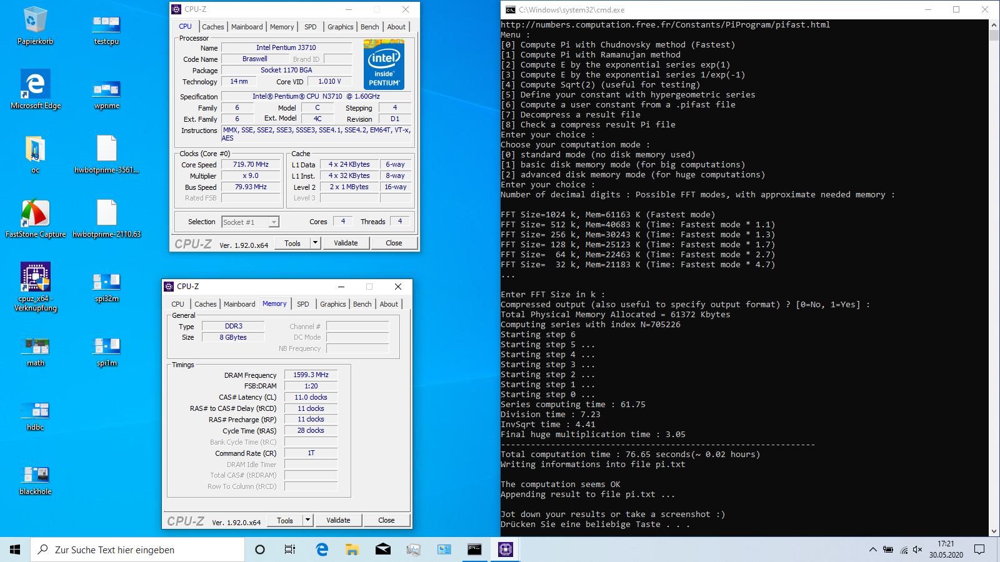Expand the Socket #1 selection dropdown
Viewport: 1000px width, 562px height.
(273, 222)
